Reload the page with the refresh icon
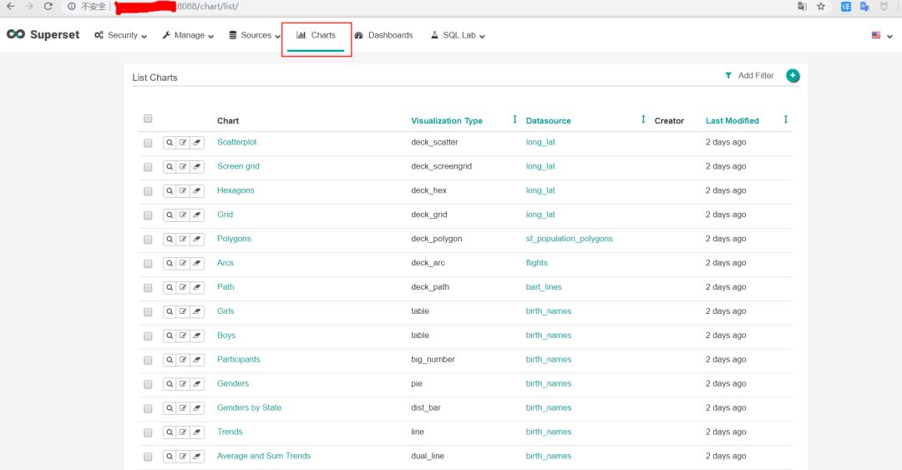This screenshot has width=902, height=470. [x=48, y=7]
